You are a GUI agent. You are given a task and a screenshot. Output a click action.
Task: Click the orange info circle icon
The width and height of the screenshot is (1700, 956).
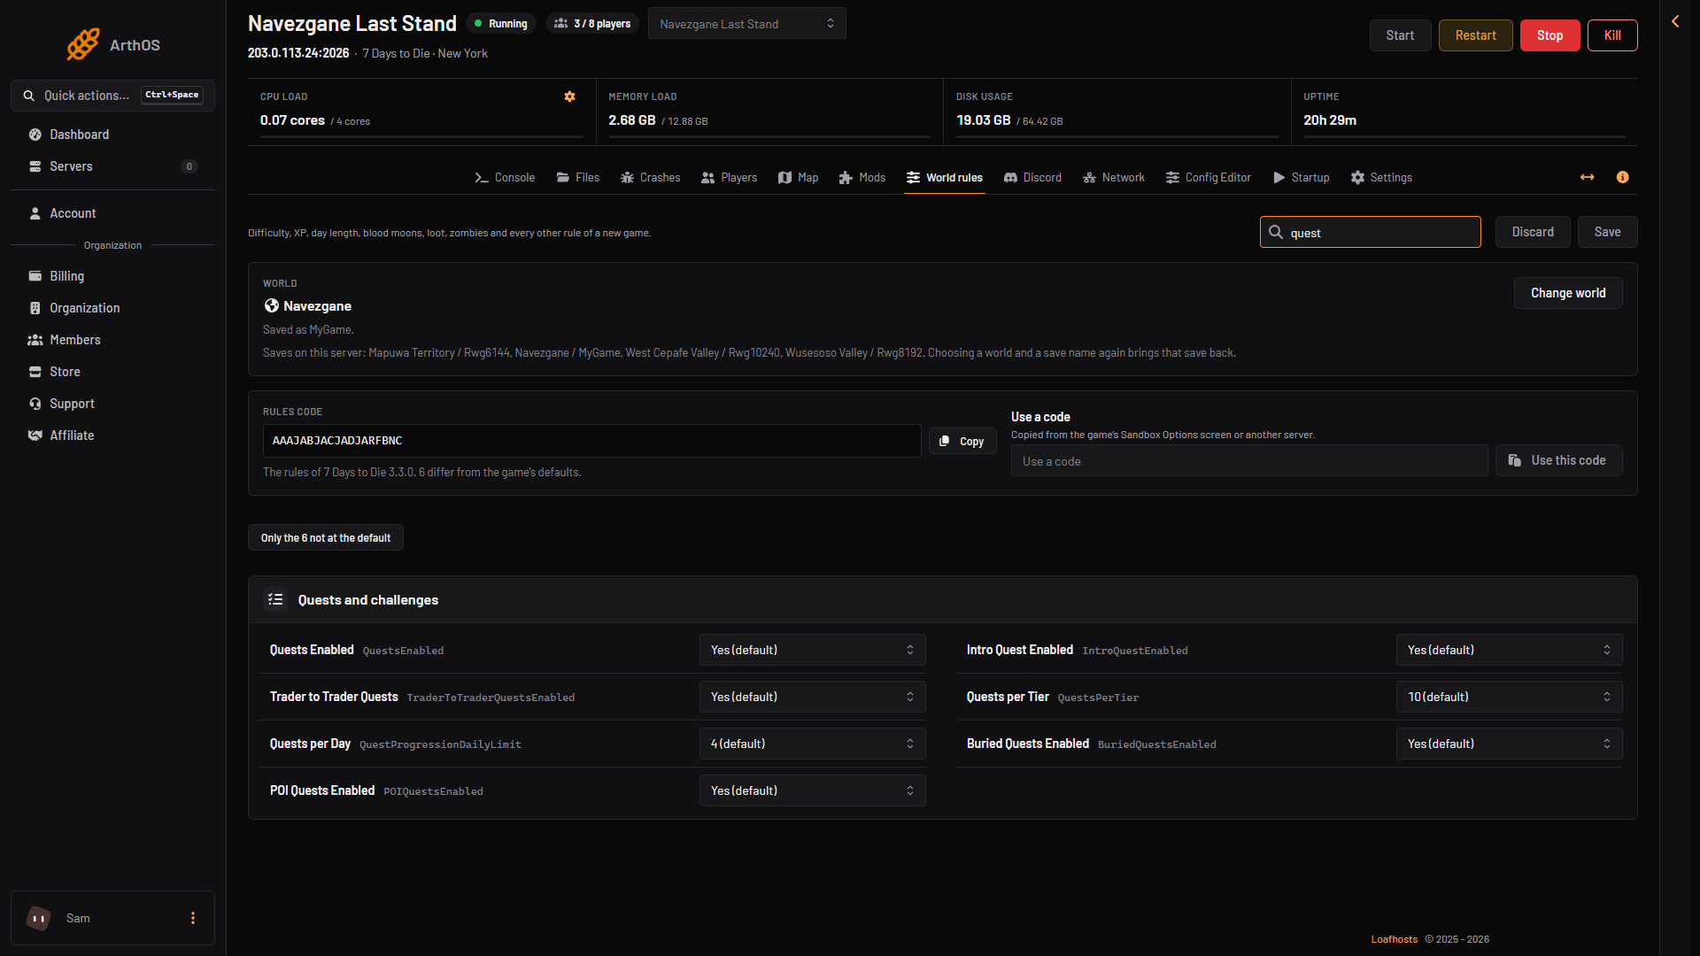point(1622,177)
